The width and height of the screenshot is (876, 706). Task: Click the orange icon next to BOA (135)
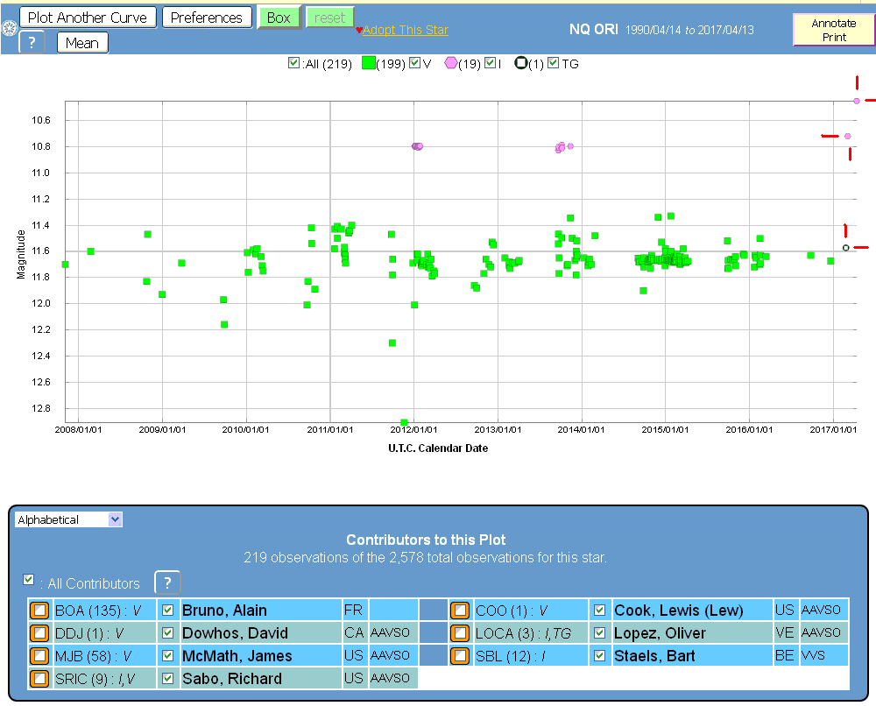coord(39,611)
